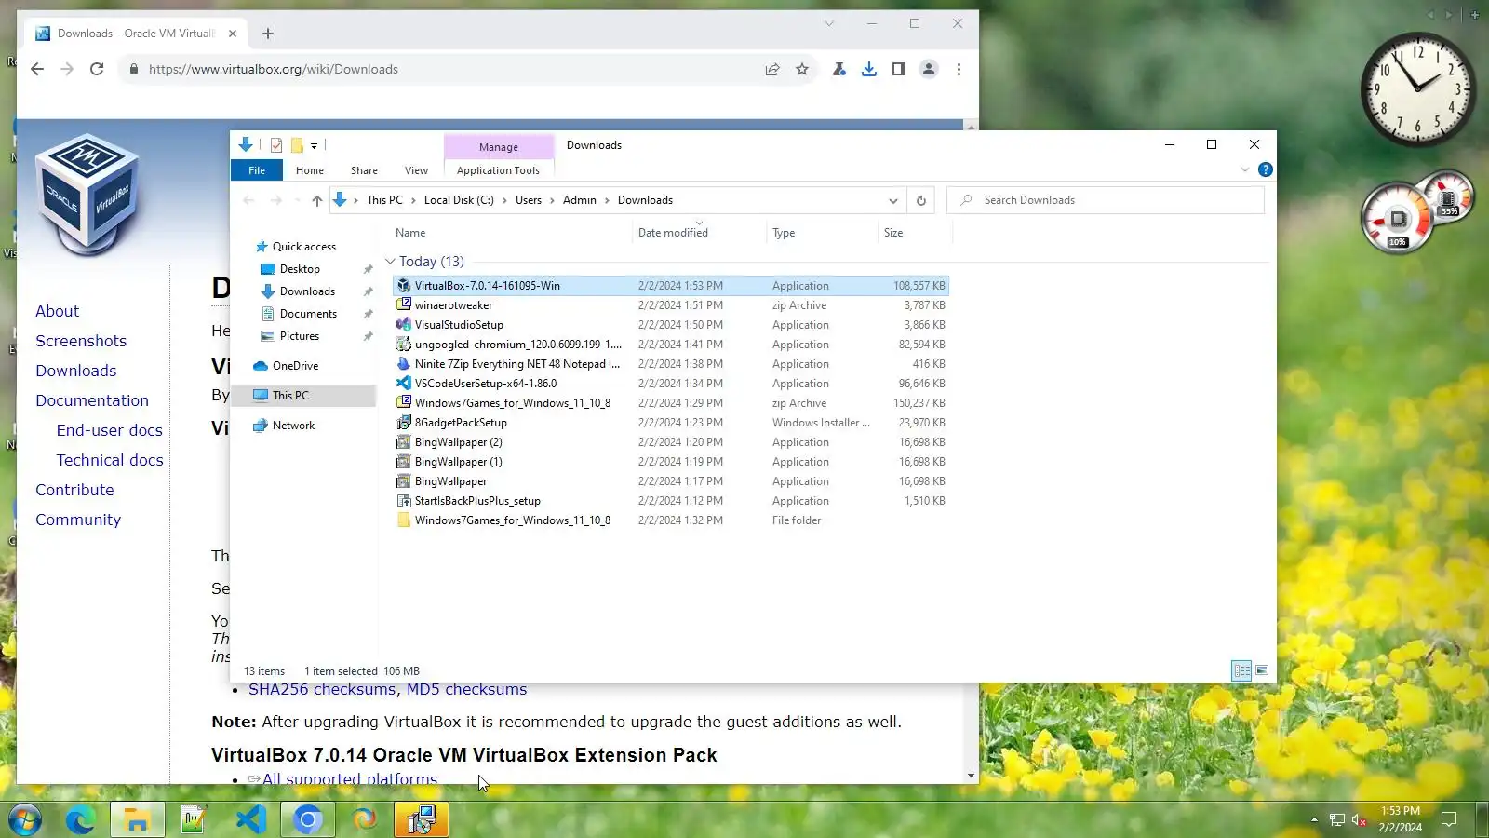Click the Users breadcrumb in address bar
1489x838 pixels.
coord(529,200)
